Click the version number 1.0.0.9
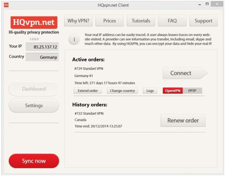 tap(34, 39)
